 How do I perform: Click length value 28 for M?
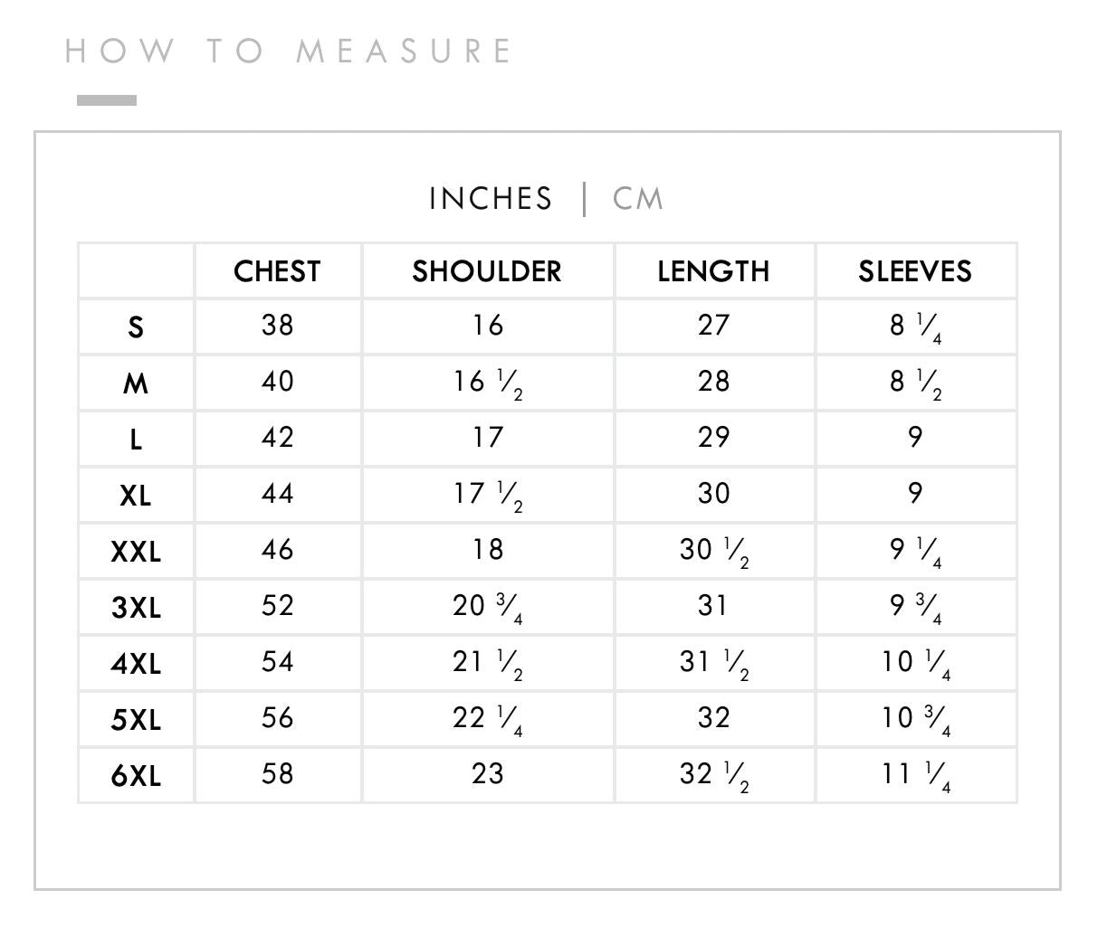coord(713,381)
